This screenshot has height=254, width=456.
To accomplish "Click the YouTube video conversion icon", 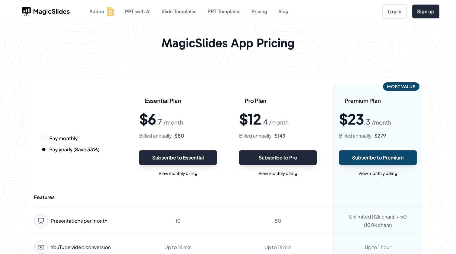I will tap(41, 247).
